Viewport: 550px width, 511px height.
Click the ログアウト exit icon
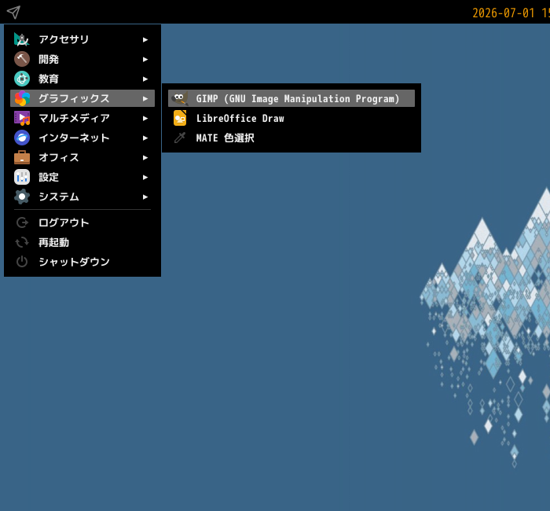click(22, 222)
